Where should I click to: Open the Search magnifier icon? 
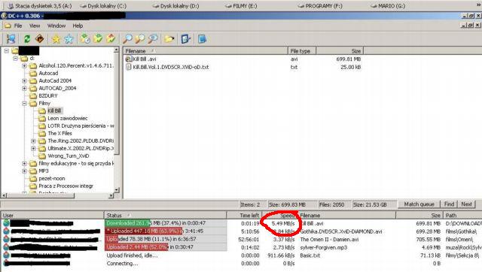[x=127, y=39]
